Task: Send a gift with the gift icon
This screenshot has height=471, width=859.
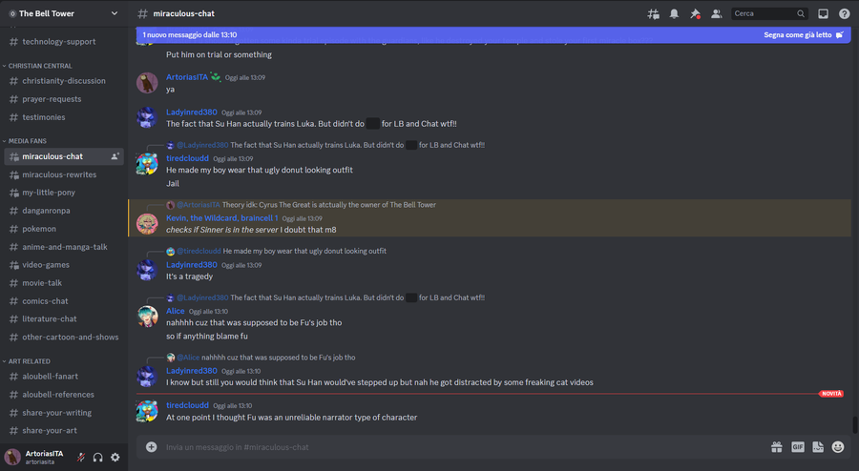Action: coord(777,446)
